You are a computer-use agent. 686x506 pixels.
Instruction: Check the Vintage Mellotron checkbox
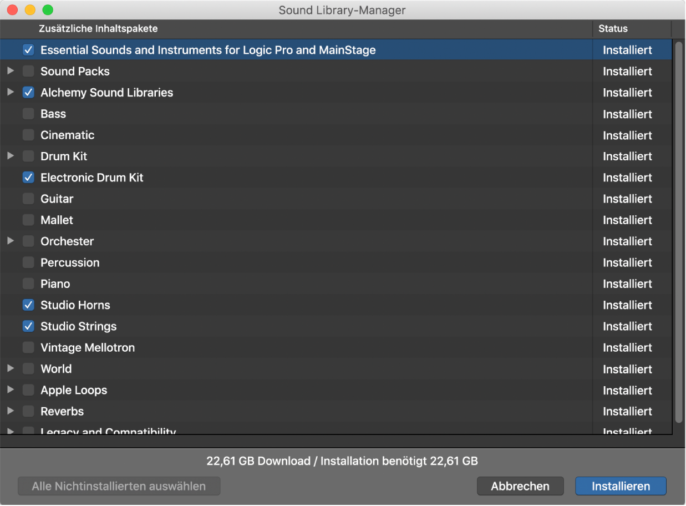(28, 348)
